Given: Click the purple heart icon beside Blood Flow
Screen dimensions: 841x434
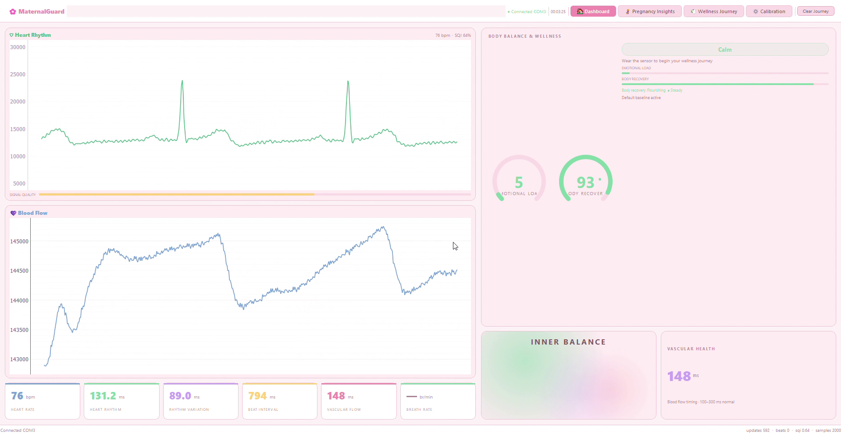Looking at the screenshot, I should pos(13,213).
